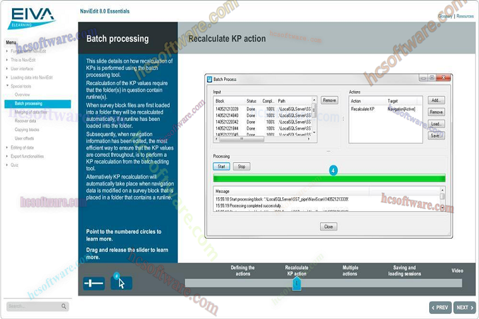Viewport: 479px width, 319px height.
Task: Click the Video timeline label
Action: [457, 270]
